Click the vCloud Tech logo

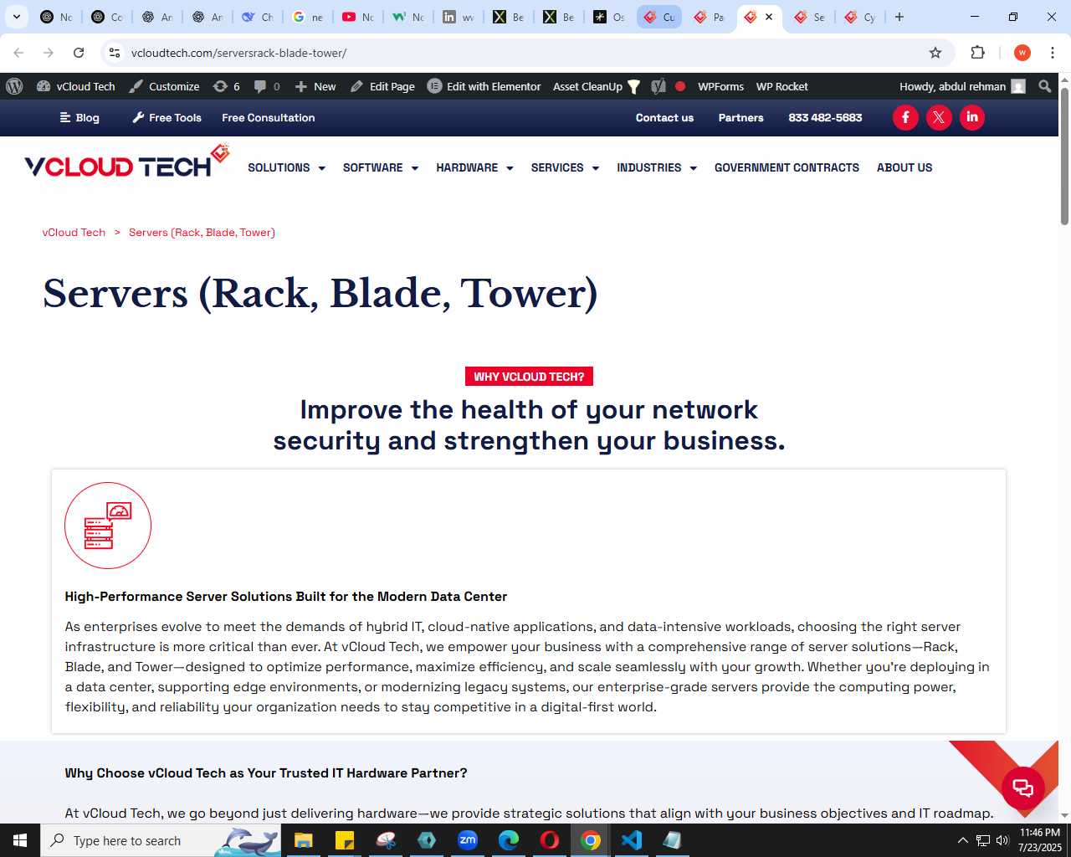[126, 162]
